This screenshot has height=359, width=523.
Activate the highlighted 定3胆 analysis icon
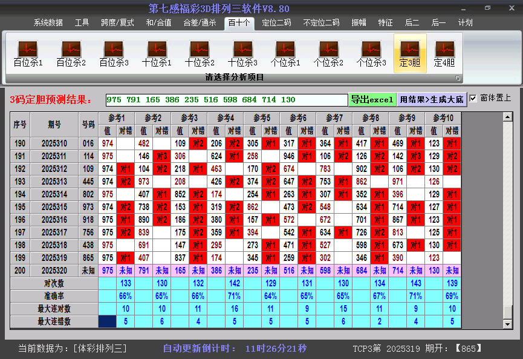(411, 51)
